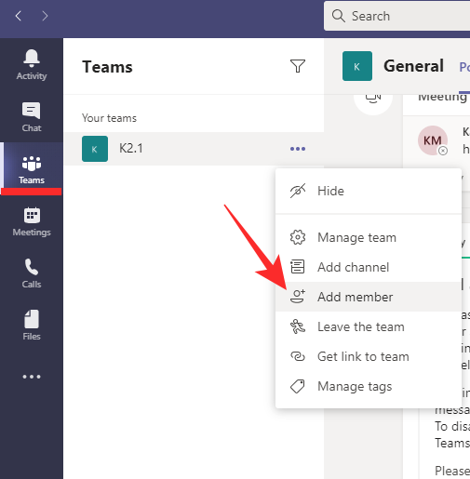Click the filter funnel icon

click(298, 66)
